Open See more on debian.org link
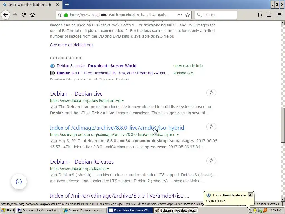This screenshot has height=214, width=285. 71,45
